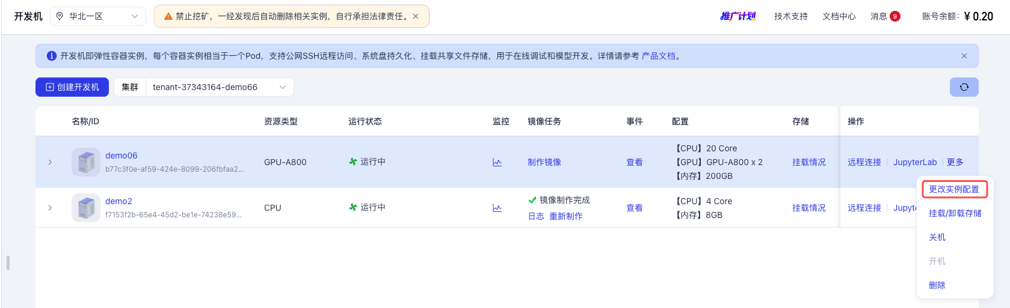Image resolution: width=1010 pixels, height=308 pixels.
Task: Expand the demo2 row details
Action: [x=50, y=208]
